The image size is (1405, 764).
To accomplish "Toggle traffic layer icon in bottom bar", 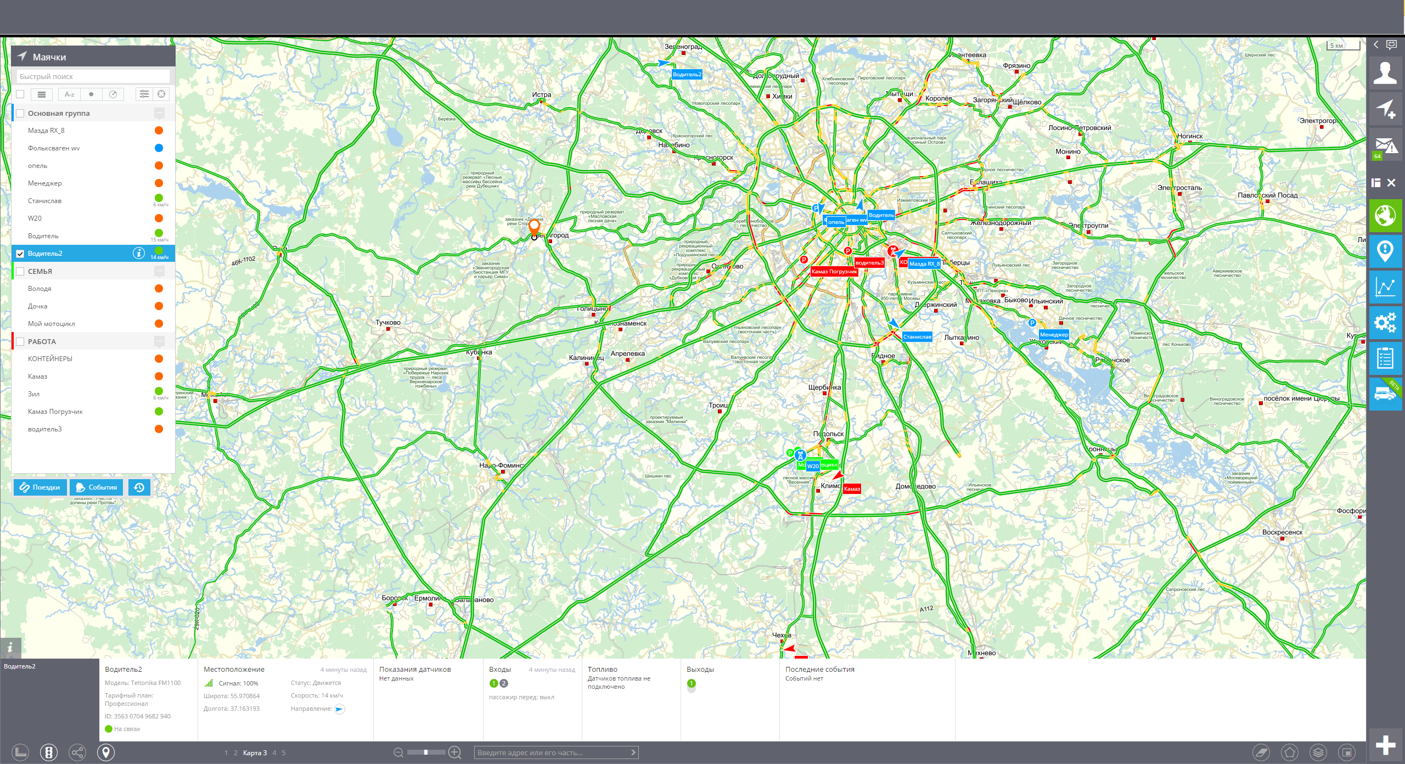I will point(49,752).
